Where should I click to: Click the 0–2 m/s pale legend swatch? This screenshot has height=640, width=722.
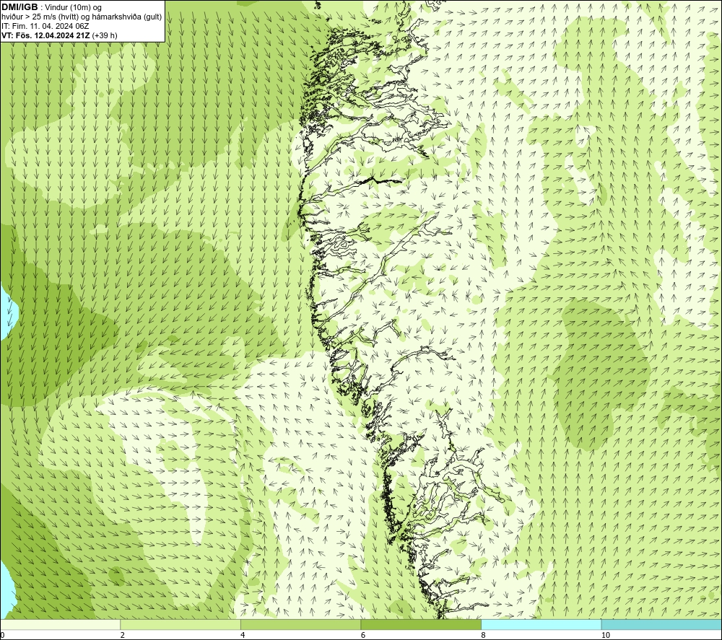click(x=61, y=625)
